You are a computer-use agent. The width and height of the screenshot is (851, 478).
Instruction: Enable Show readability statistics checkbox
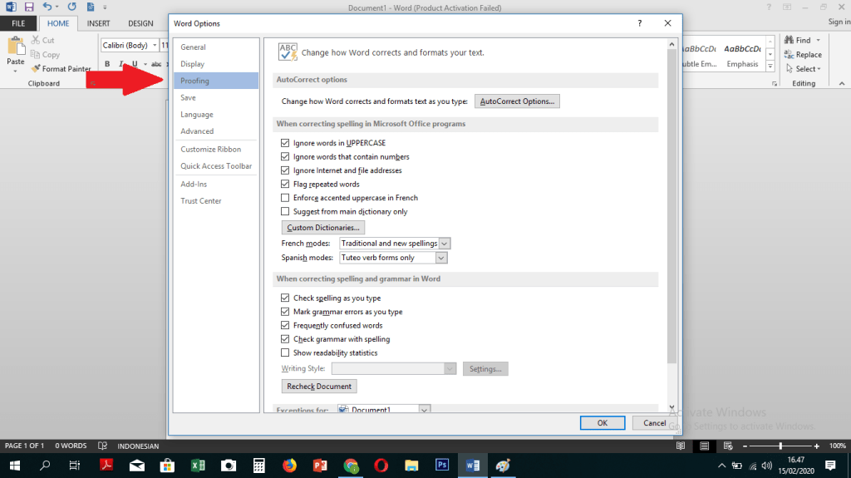(286, 352)
